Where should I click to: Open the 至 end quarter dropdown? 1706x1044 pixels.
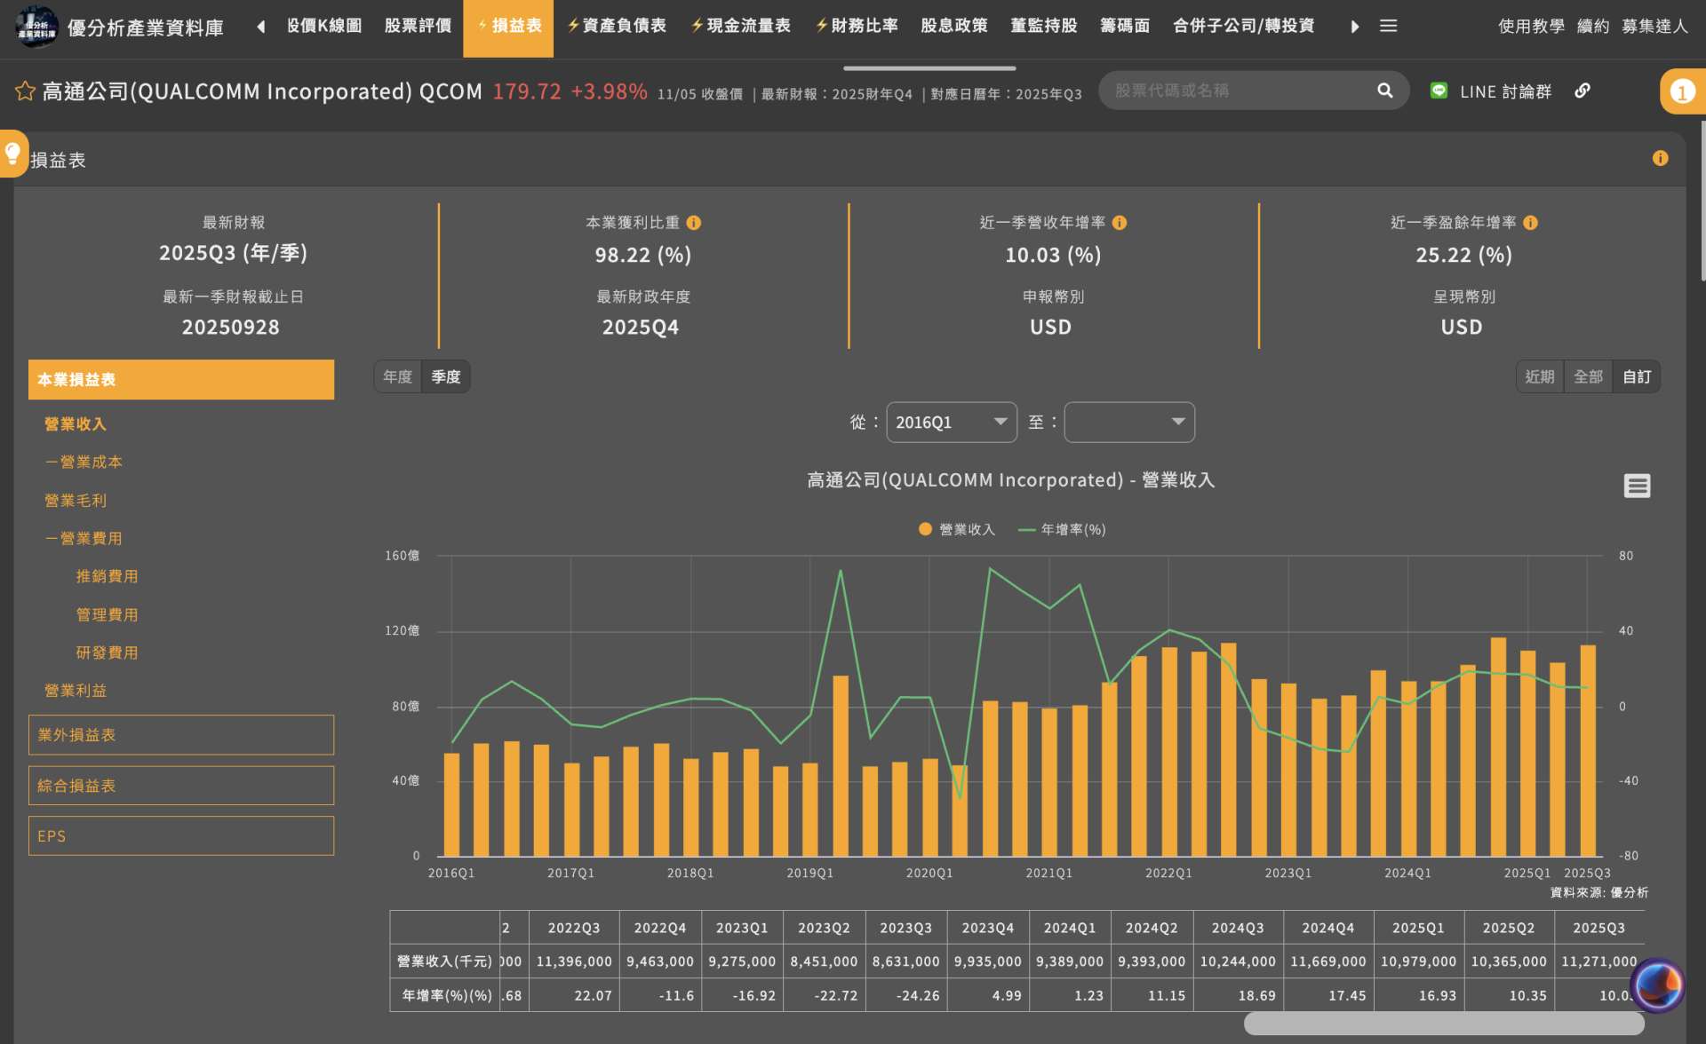(x=1128, y=422)
